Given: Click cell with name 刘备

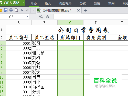Looking at the screenshot, I should [x=45, y=63].
